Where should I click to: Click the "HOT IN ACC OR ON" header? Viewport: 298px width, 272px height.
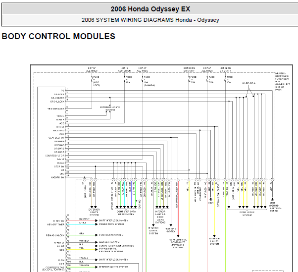(124, 69)
